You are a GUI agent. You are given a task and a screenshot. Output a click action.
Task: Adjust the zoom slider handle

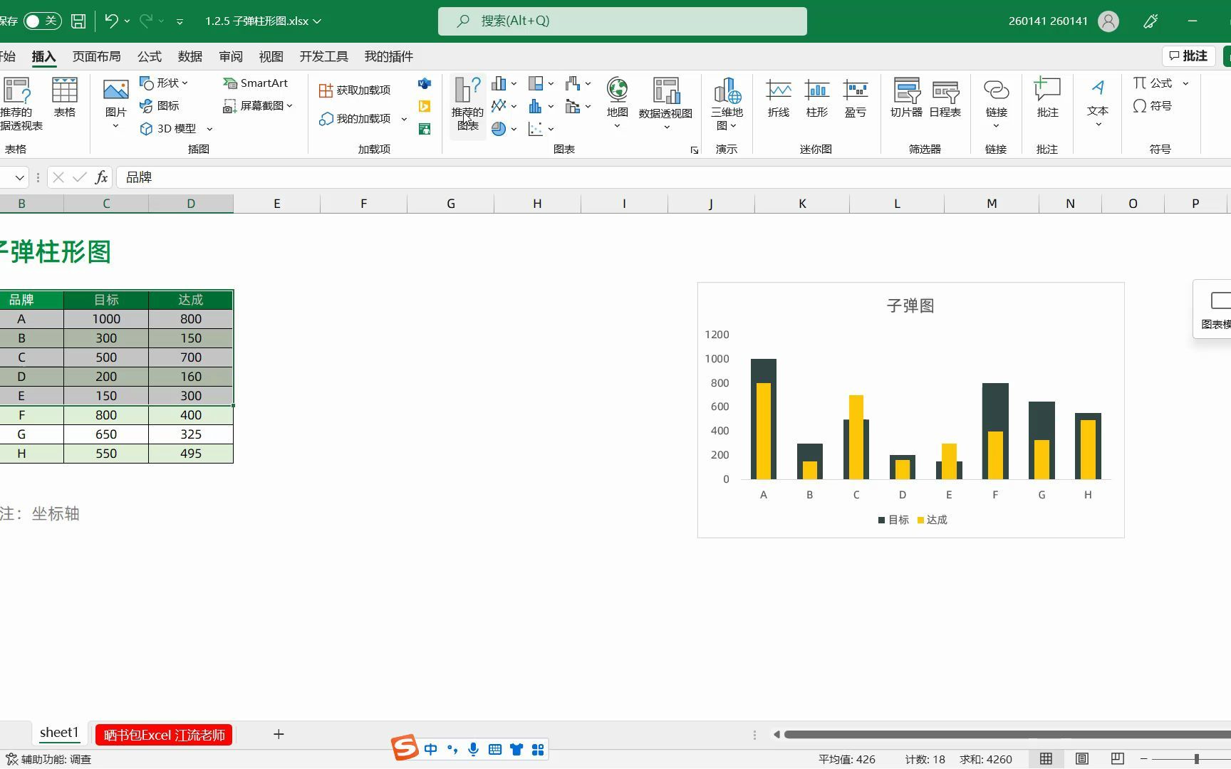[x=1197, y=759]
